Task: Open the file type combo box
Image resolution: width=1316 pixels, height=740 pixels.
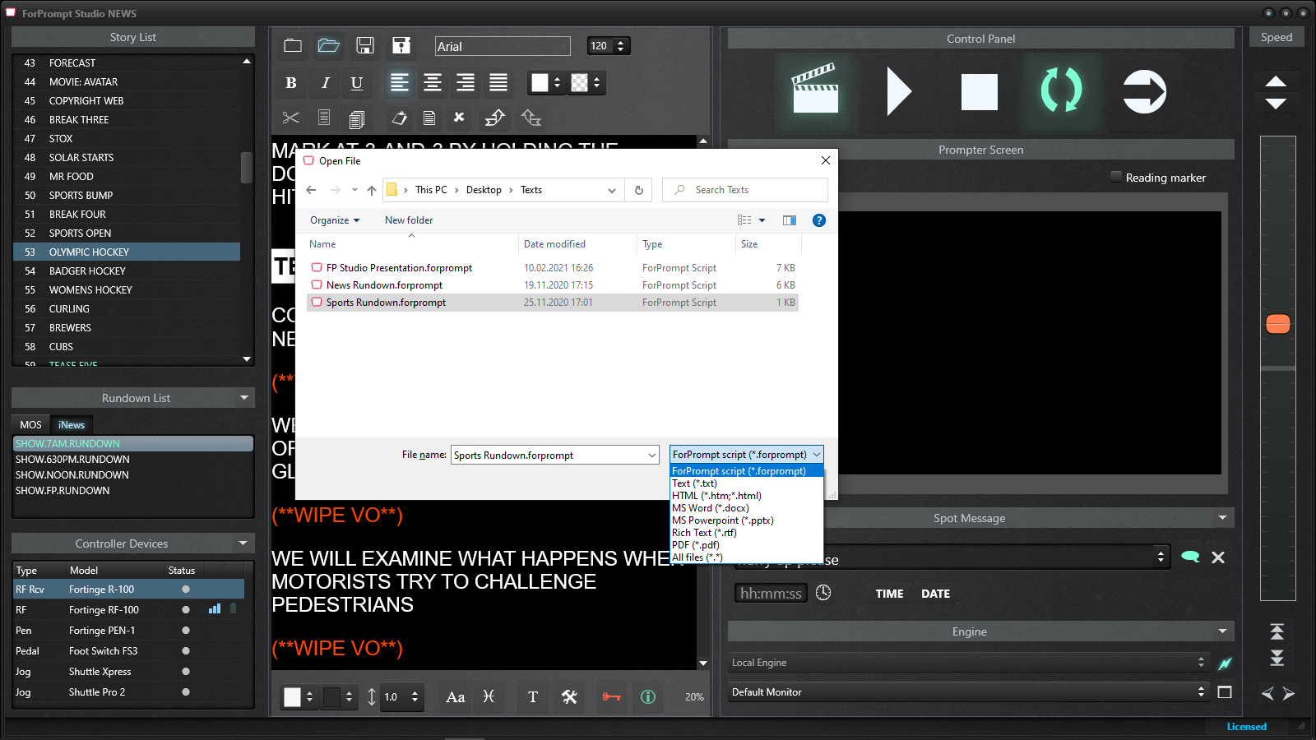Action: (x=746, y=455)
